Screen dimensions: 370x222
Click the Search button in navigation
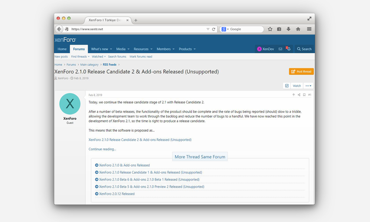tap(304, 49)
